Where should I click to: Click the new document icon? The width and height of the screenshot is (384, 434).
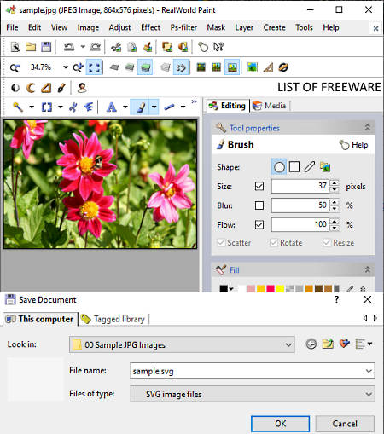pos(15,47)
